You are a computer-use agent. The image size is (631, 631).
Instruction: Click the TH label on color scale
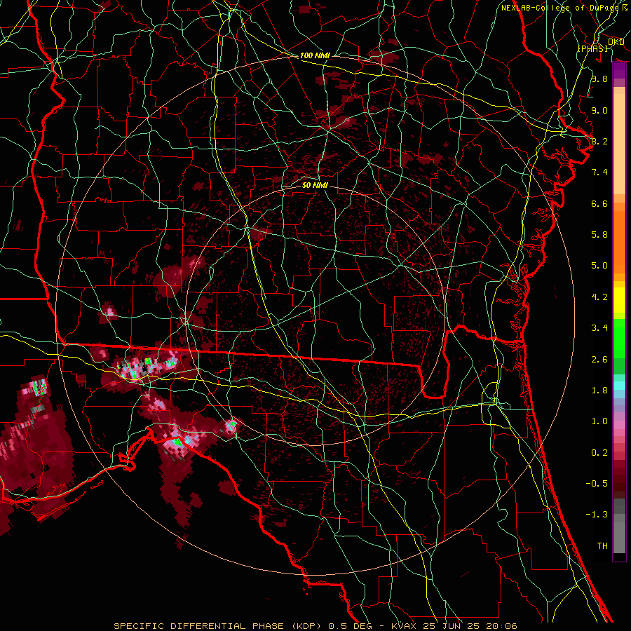coord(602,546)
